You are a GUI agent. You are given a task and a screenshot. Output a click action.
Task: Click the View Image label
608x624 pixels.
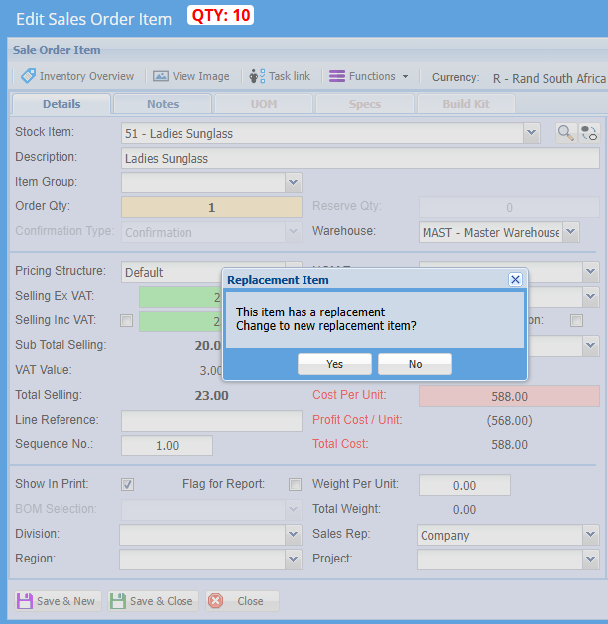tap(200, 76)
